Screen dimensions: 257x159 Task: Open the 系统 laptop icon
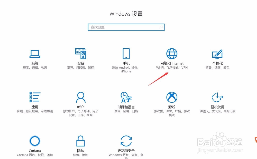tap(35, 54)
